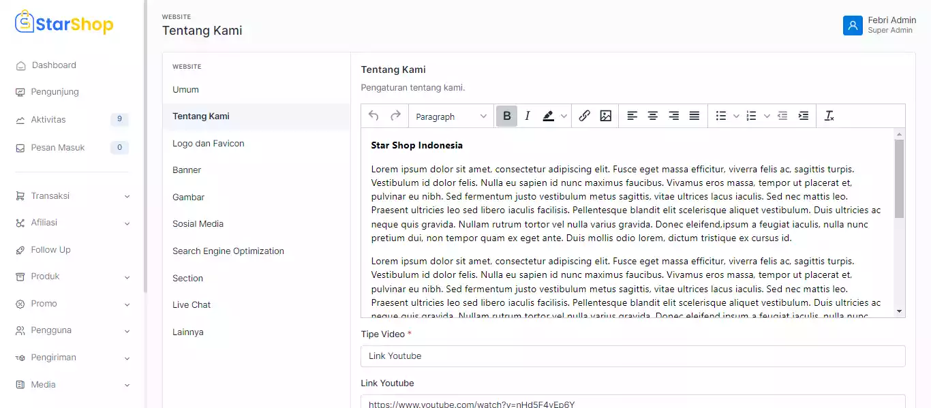931x408 pixels.
Task: Open the Tipe Video dropdown
Action: [x=632, y=356]
